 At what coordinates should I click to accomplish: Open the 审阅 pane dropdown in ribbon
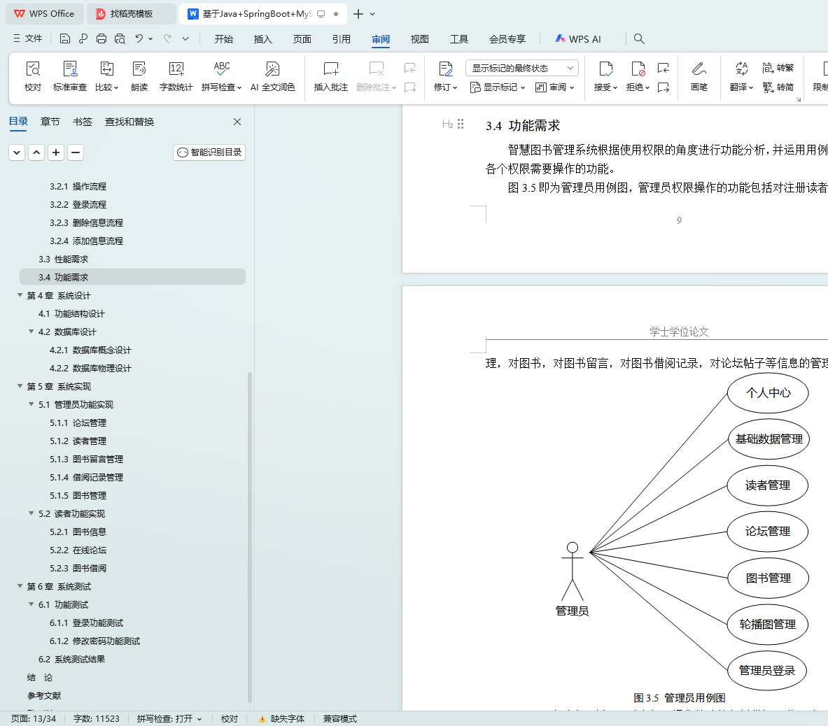[x=554, y=87]
